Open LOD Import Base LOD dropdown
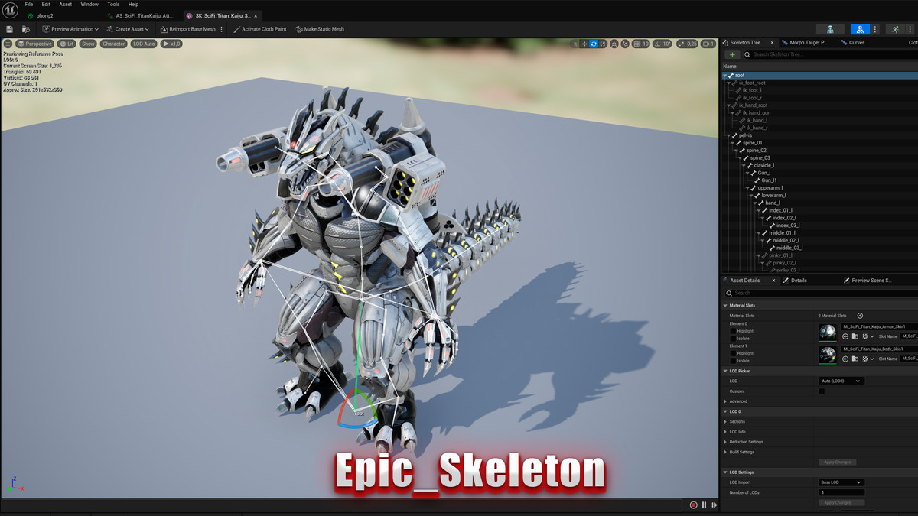The image size is (918, 516). 841,482
